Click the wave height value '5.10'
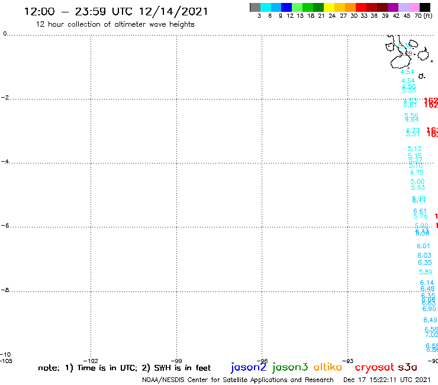The height and width of the screenshot is (385, 438). [x=416, y=165]
